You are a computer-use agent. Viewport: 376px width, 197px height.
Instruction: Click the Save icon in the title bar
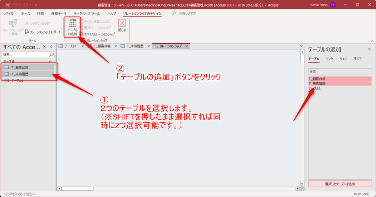pos(7,5)
